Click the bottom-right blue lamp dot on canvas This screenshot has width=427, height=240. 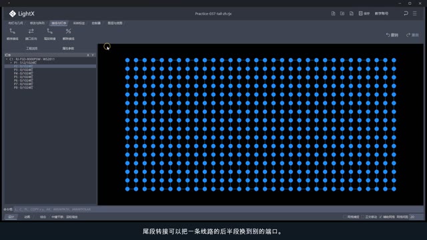pyautogui.click(x=394, y=189)
